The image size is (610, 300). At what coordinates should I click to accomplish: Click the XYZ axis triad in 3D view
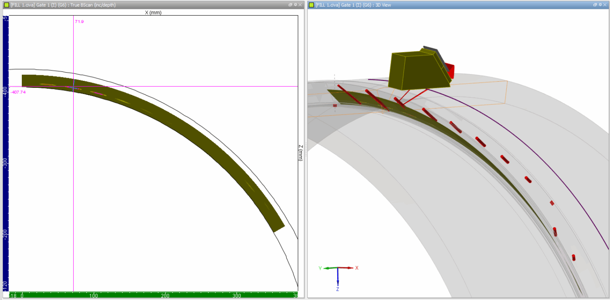[339, 275]
